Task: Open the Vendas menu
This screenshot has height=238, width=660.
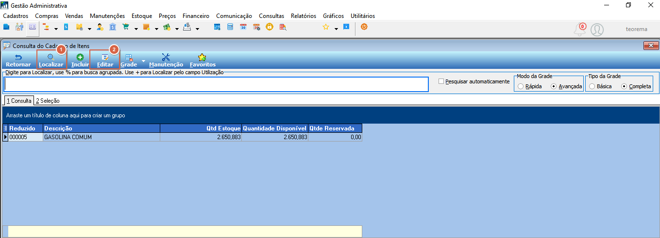Action: [x=74, y=16]
